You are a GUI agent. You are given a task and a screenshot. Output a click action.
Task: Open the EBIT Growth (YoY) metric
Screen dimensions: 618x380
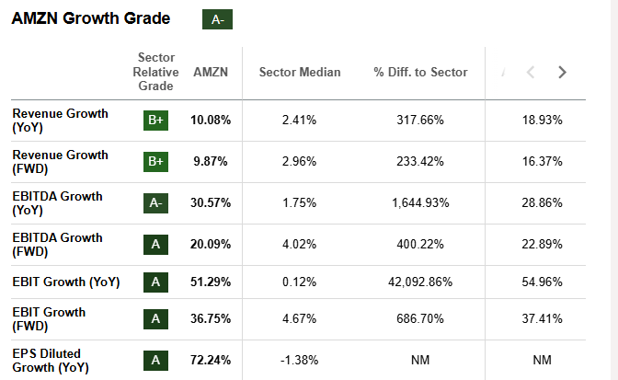click(65, 282)
